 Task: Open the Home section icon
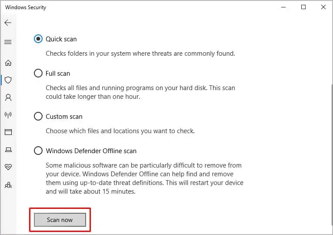coord(8,63)
